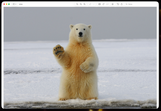Click the middle actual-size magnifier icon

tap(81, 4)
